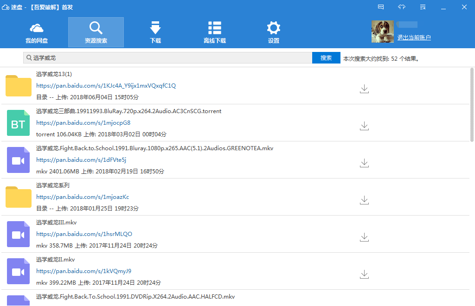The width and height of the screenshot is (475, 306).
Task: Click the video icon for 逃学威龙II.mkv
Action: point(19,271)
